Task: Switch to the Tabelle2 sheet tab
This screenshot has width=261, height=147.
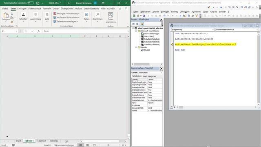Action: point(42,141)
